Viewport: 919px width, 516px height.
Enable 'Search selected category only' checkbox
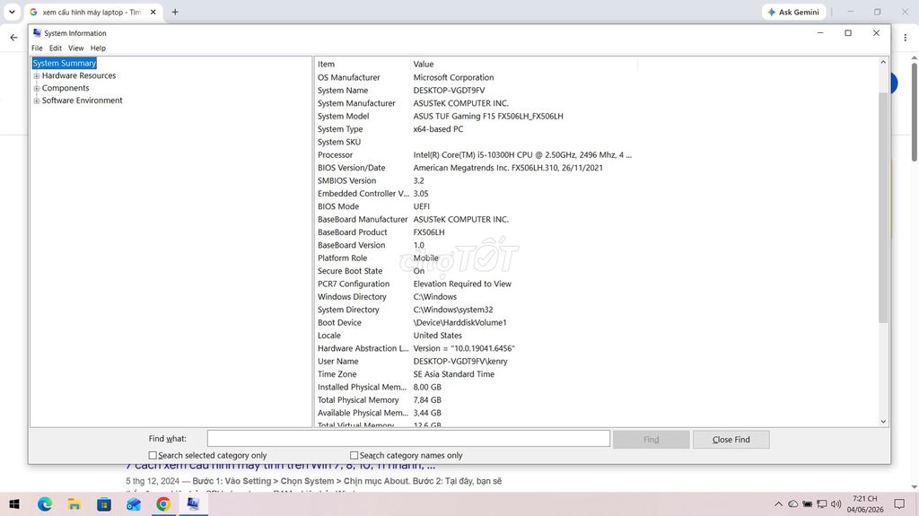pos(153,455)
